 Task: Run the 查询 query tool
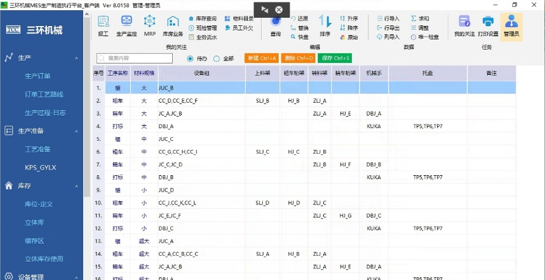pos(276,26)
